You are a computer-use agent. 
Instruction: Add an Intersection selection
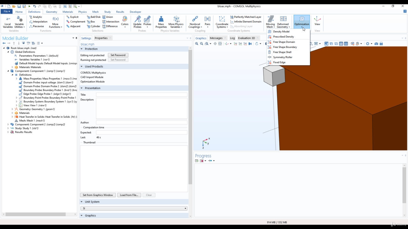click(111, 22)
